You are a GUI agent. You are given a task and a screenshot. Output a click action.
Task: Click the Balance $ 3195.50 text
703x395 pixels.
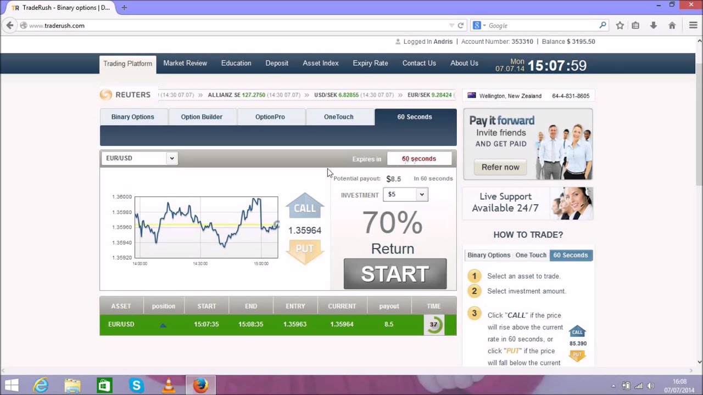(x=568, y=42)
